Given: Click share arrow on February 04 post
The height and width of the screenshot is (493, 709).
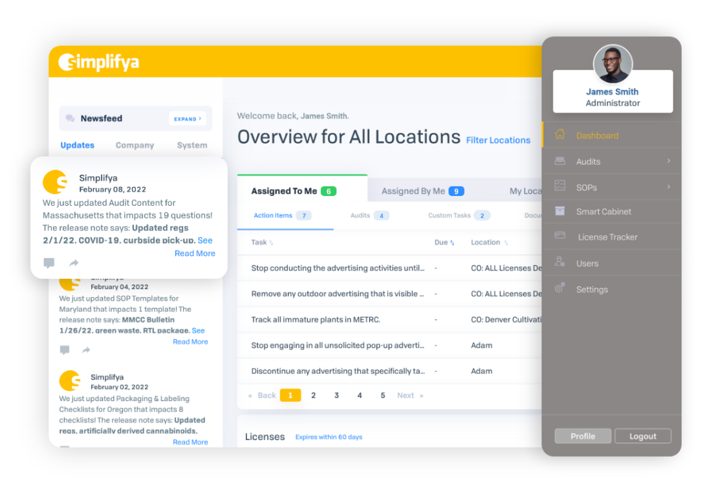Looking at the screenshot, I should click(86, 349).
